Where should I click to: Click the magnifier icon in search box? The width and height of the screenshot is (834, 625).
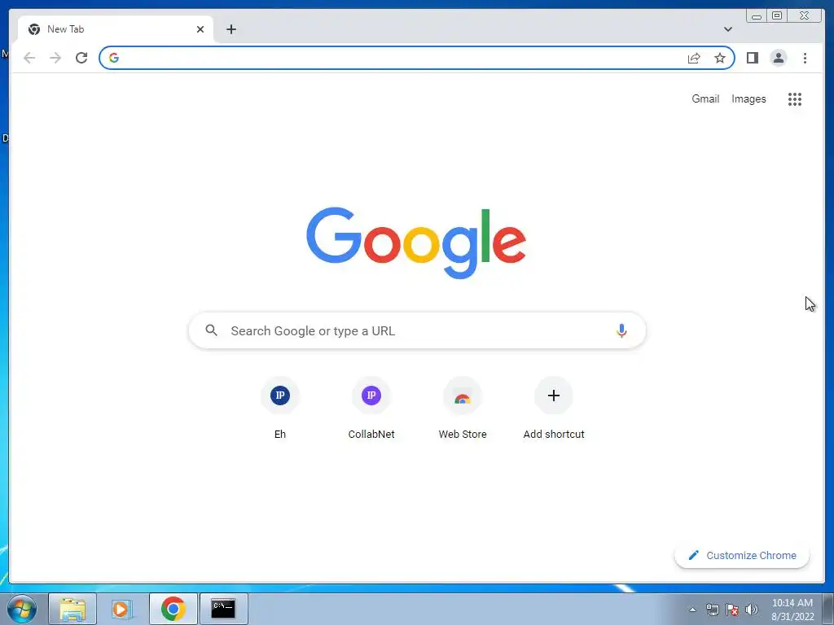coord(211,330)
